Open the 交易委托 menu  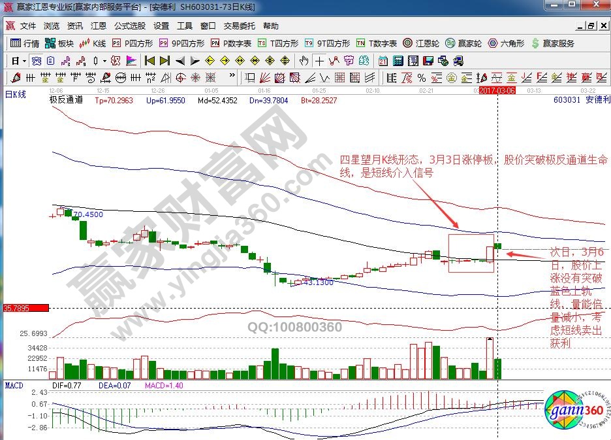(239, 26)
